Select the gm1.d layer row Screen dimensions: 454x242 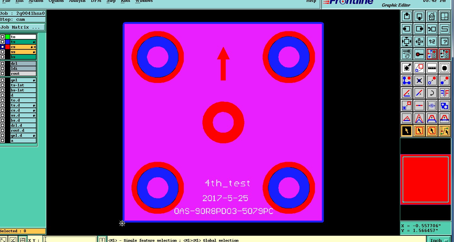coord(23,135)
